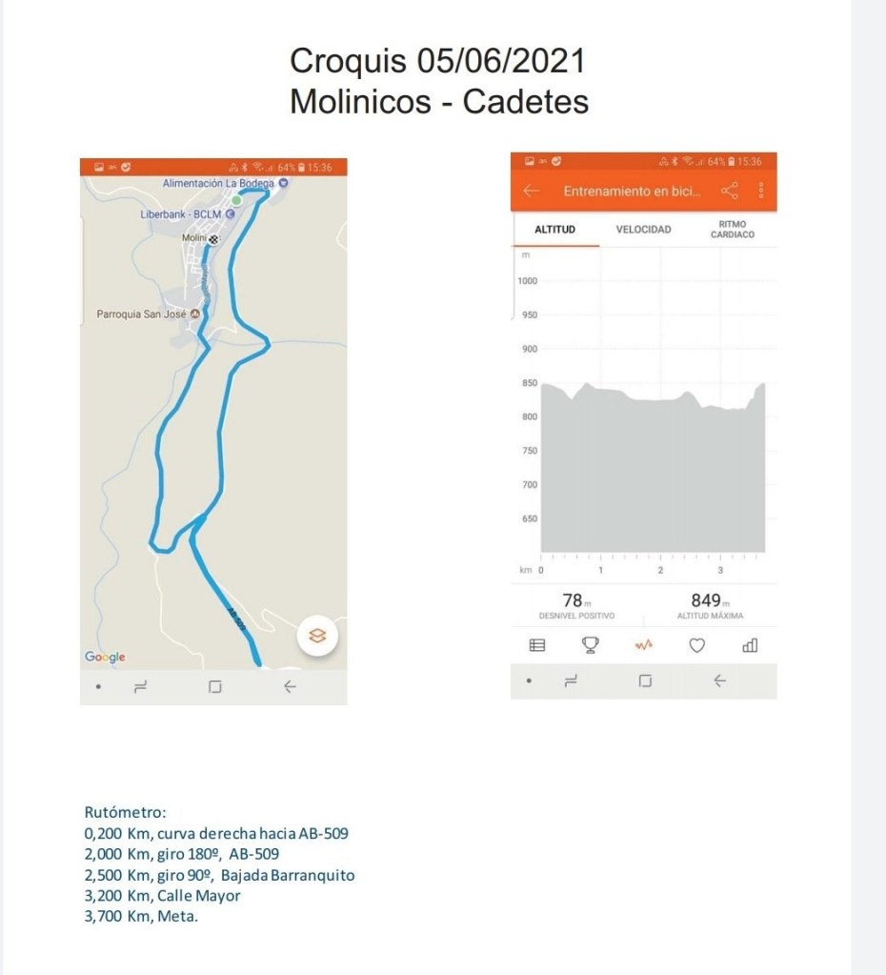Select the ALTITUD tab
Image resolution: width=886 pixels, height=975 pixels.
(555, 230)
